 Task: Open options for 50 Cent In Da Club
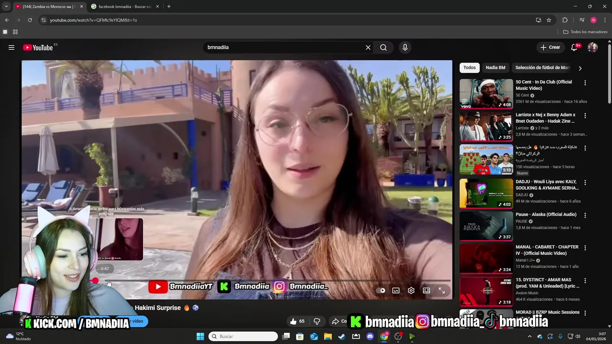585,83
